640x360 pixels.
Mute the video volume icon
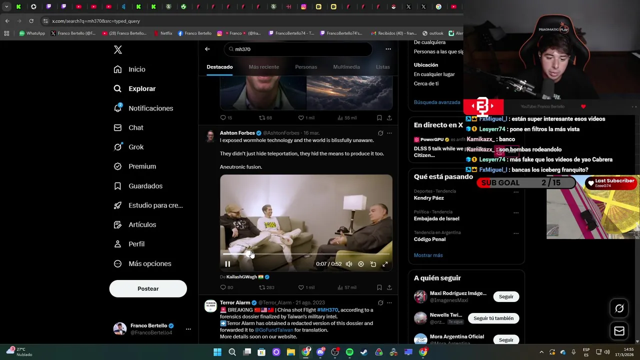pyautogui.click(x=349, y=264)
